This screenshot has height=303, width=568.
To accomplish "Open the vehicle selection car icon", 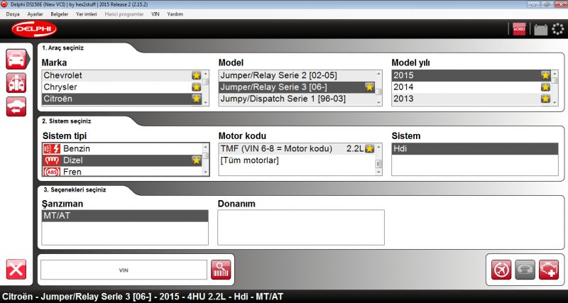I will click(x=16, y=59).
